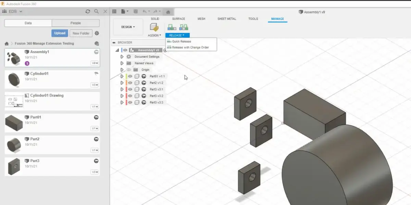Save the design with disk icon
This screenshot has width=411, height=205.
point(135,11)
